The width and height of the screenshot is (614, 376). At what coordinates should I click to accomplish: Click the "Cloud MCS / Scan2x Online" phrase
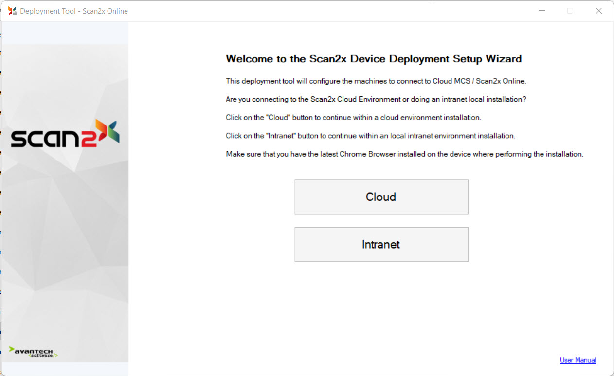pyautogui.click(x=479, y=81)
